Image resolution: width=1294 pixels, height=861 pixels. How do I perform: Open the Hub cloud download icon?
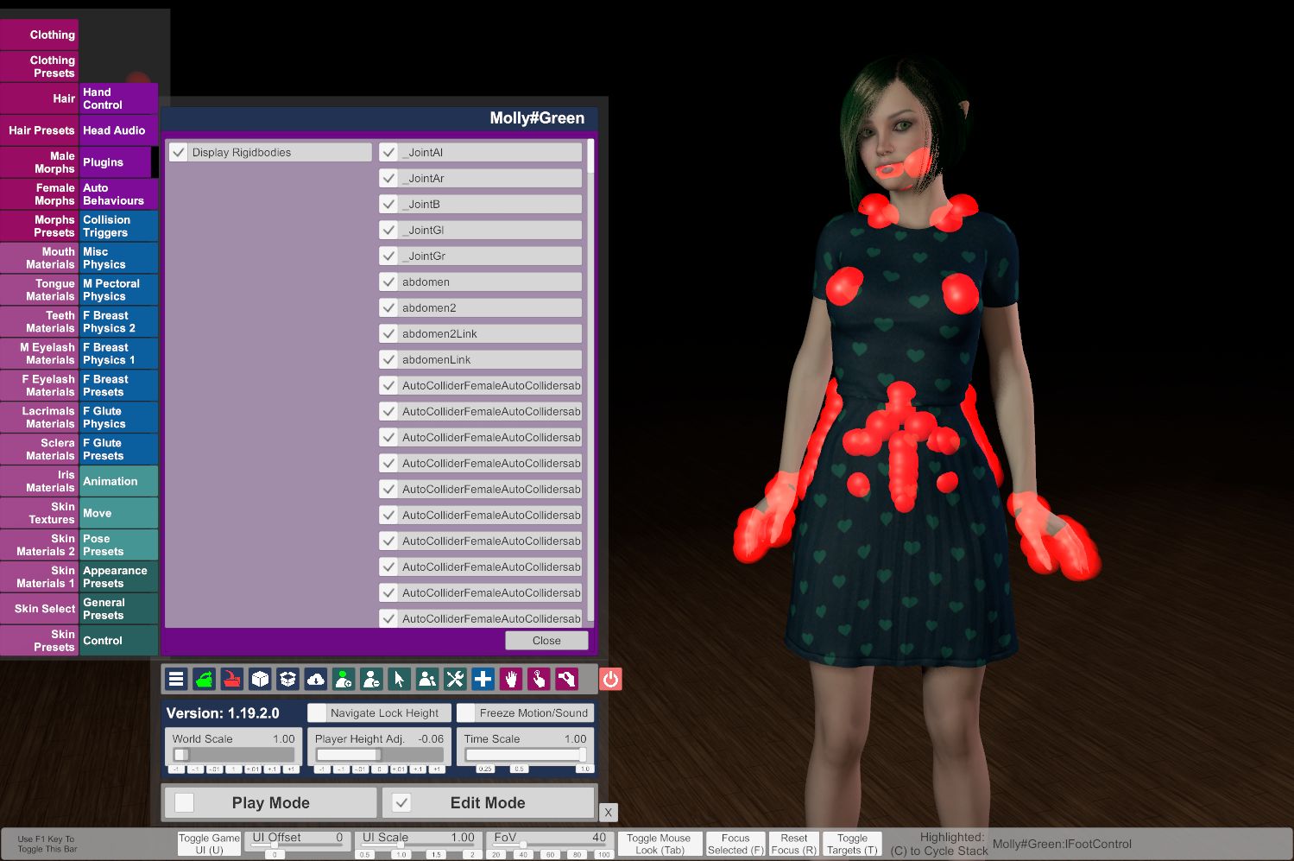click(x=315, y=679)
